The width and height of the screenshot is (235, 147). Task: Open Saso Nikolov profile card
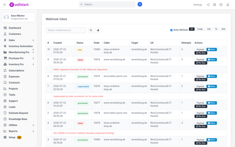tap(18, 17)
